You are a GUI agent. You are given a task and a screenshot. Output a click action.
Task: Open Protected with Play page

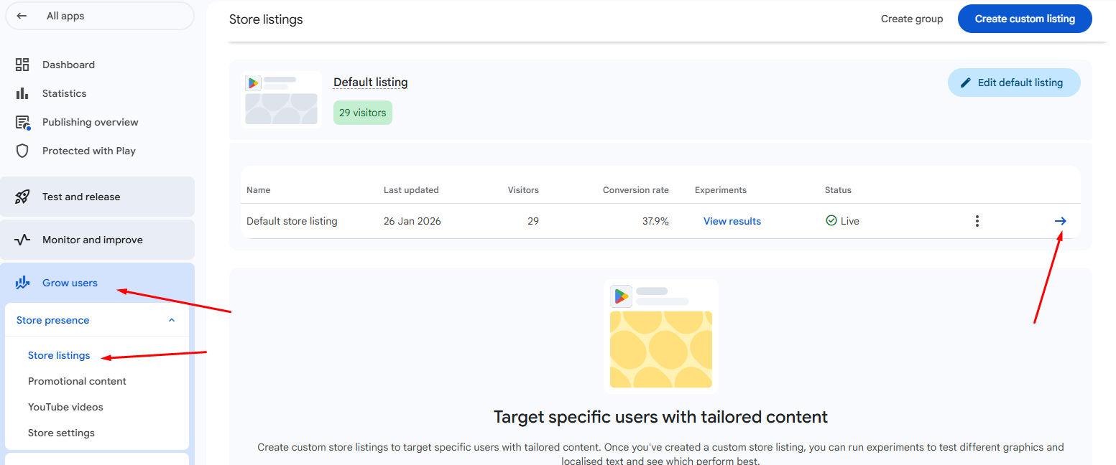click(88, 151)
